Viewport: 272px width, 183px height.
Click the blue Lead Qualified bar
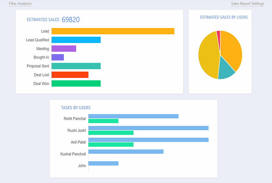pyautogui.click(x=76, y=40)
